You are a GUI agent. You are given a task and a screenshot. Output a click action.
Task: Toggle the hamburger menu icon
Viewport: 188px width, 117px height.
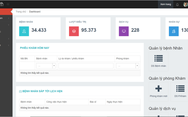click(x=8, y=4)
